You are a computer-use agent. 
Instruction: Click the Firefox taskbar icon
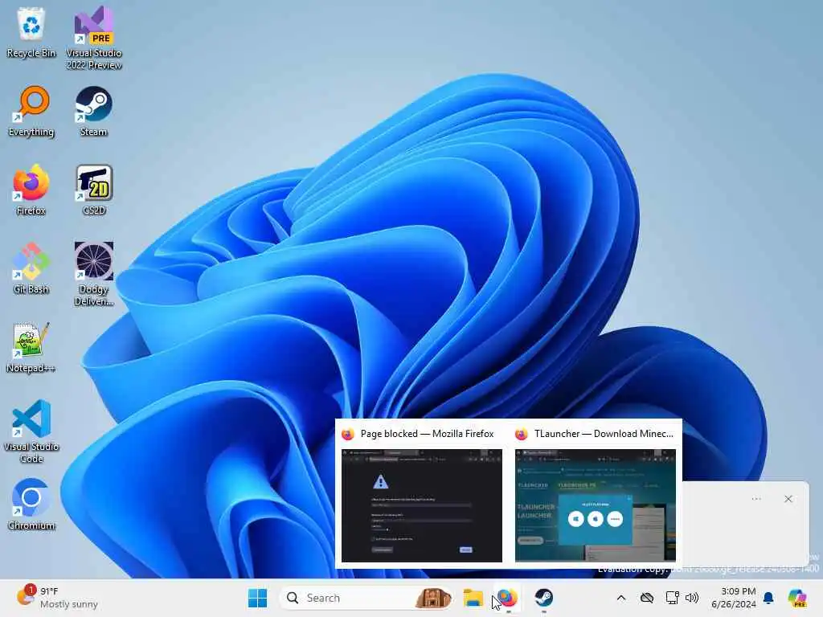pos(508,598)
